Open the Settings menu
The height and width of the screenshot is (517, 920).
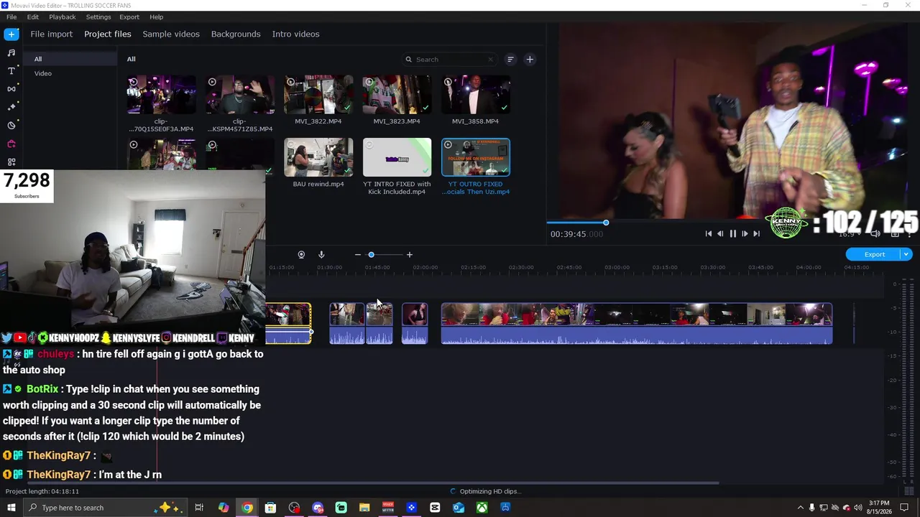click(98, 17)
